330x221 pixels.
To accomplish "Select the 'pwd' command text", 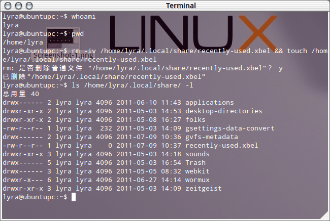I will (x=78, y=34).
